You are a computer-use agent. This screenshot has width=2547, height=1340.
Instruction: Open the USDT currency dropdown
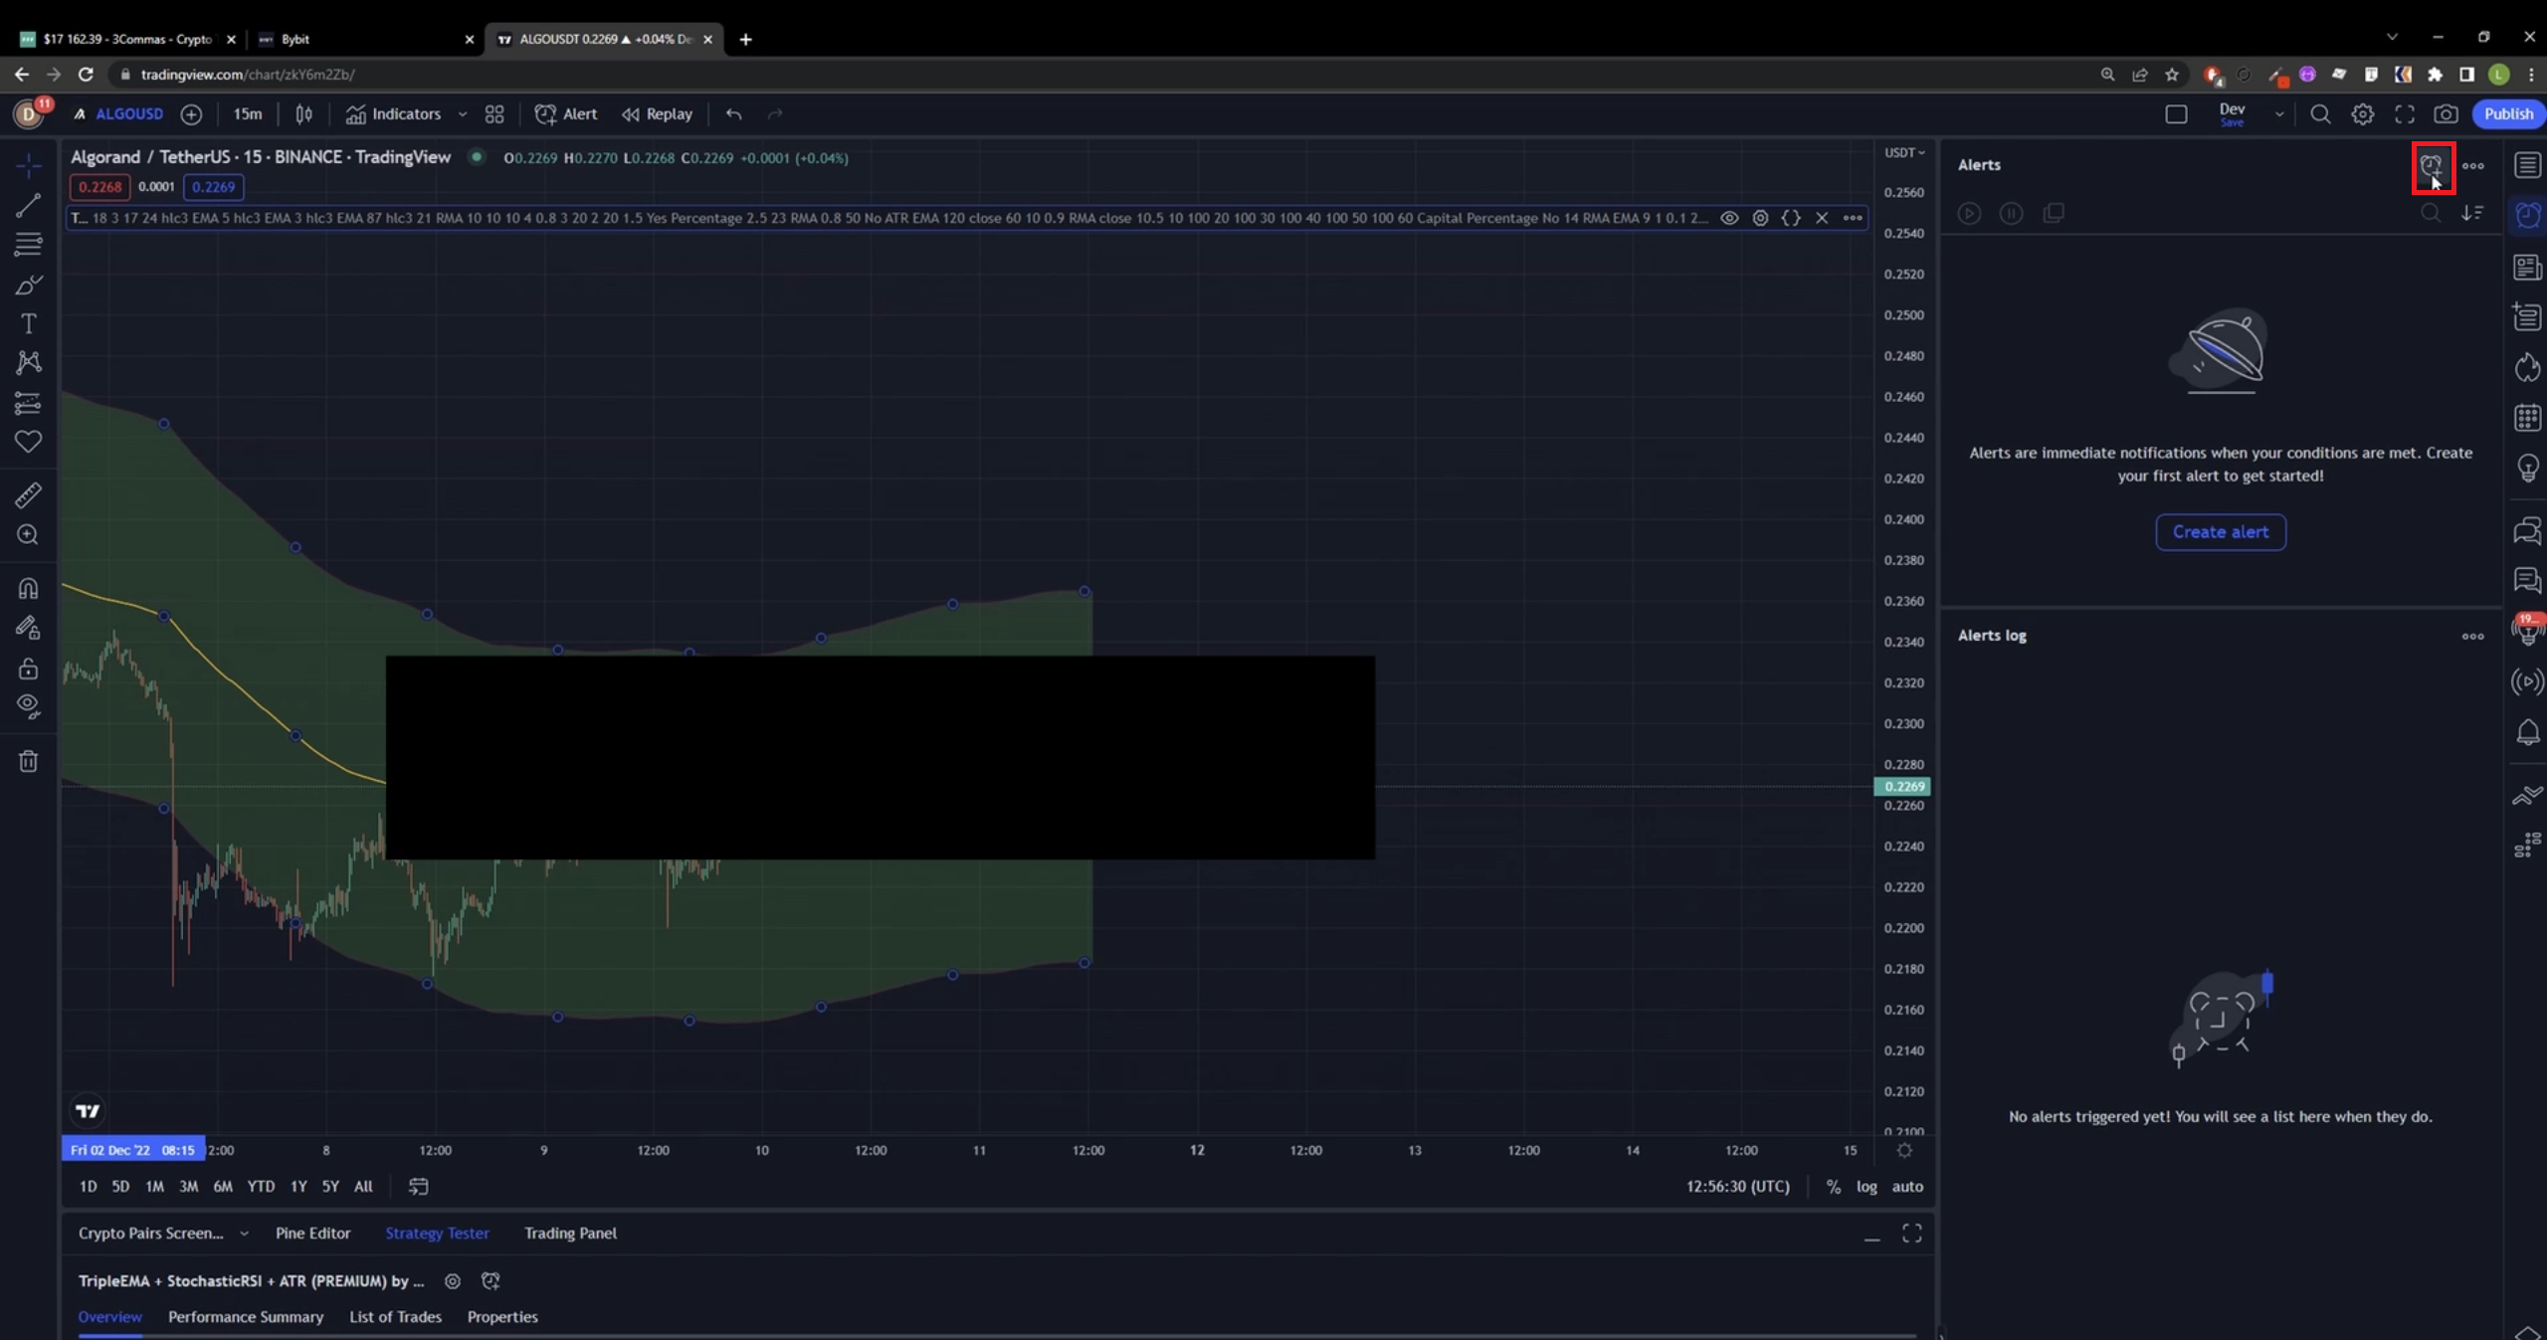pos(1903,152)
